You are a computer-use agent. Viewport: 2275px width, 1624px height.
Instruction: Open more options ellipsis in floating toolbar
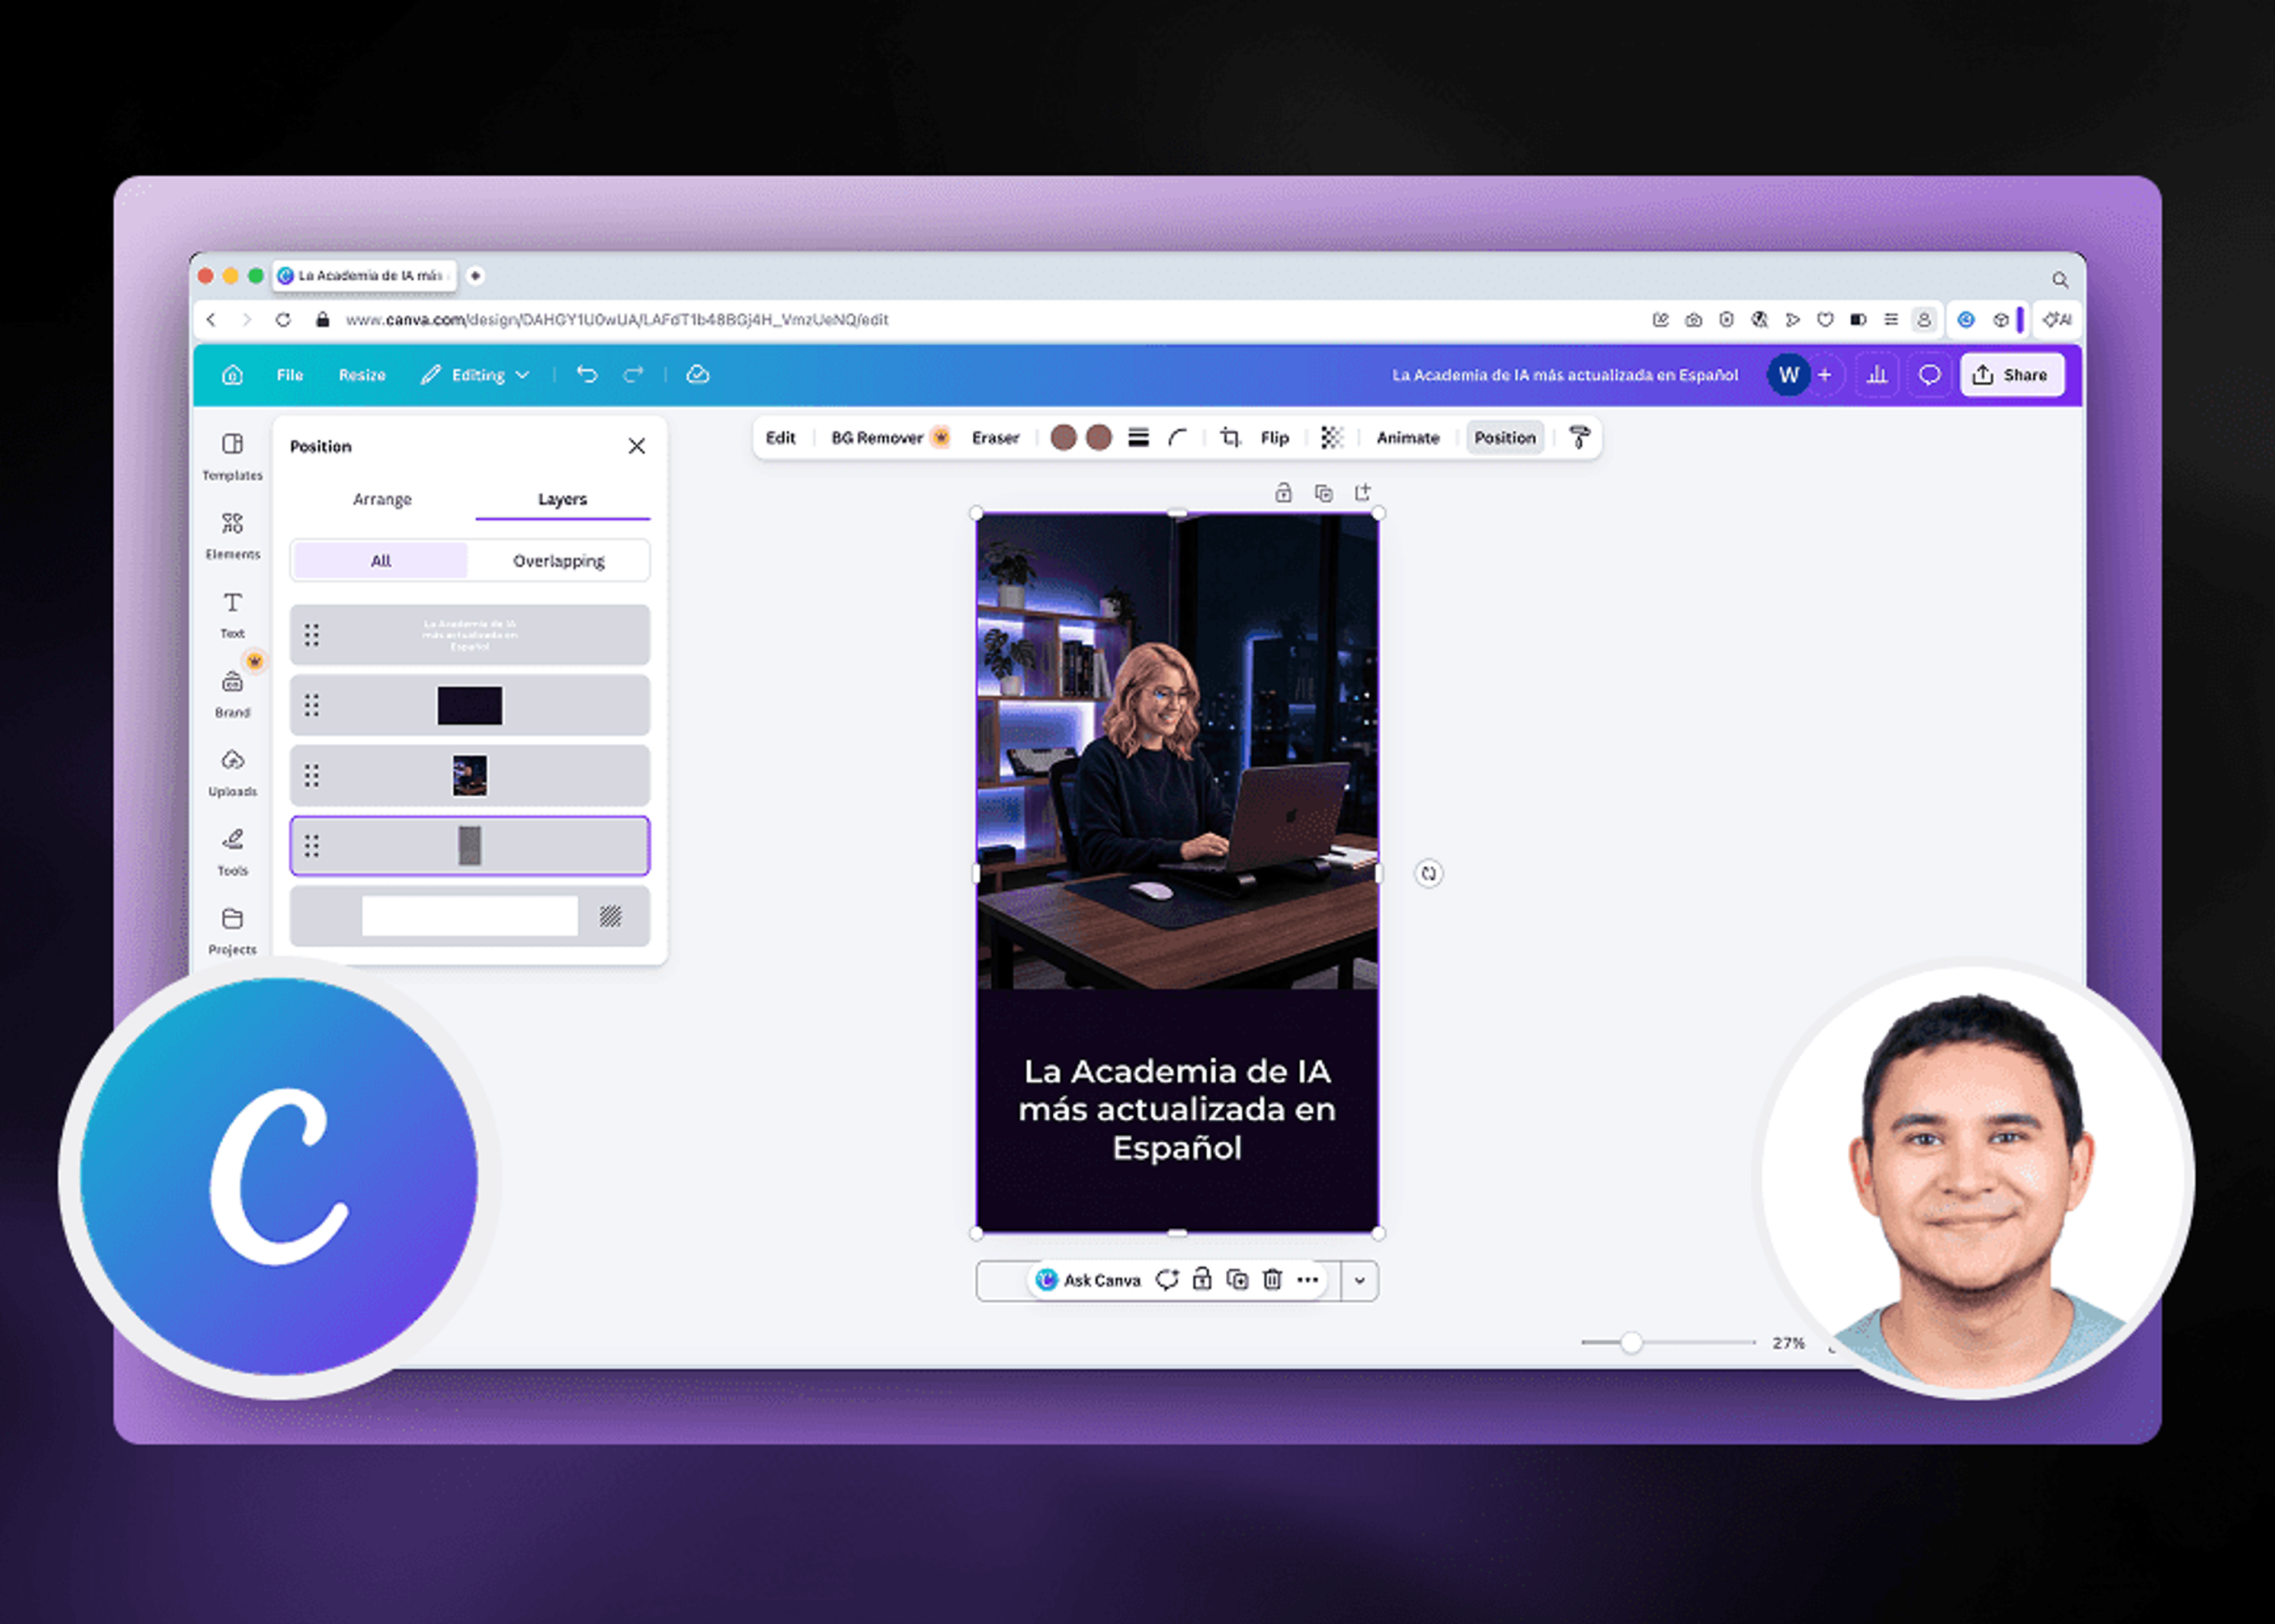point(1307,1279)
